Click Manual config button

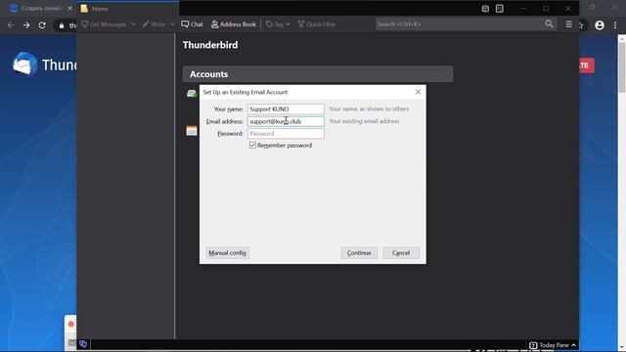click(x=228, y=253)
